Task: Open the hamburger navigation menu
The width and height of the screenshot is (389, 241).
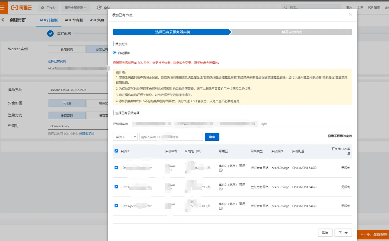Action: pyautogui.click(x=3, y=8)
